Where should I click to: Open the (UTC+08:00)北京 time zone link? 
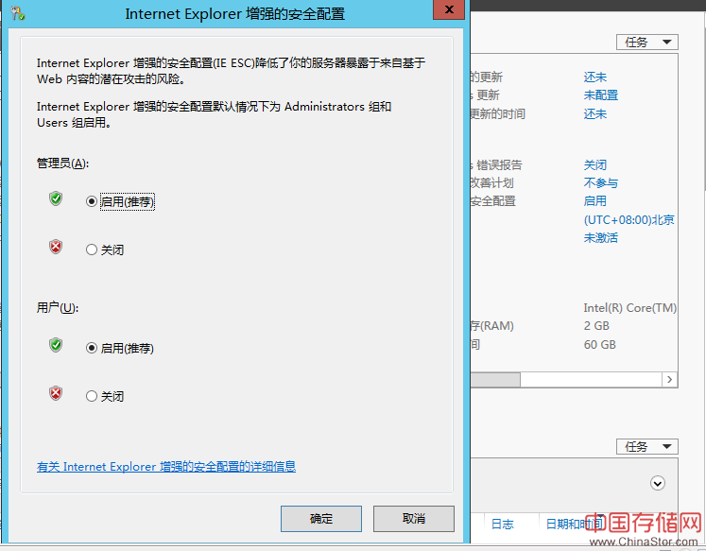pyautogui.click(x=629, y=219)
